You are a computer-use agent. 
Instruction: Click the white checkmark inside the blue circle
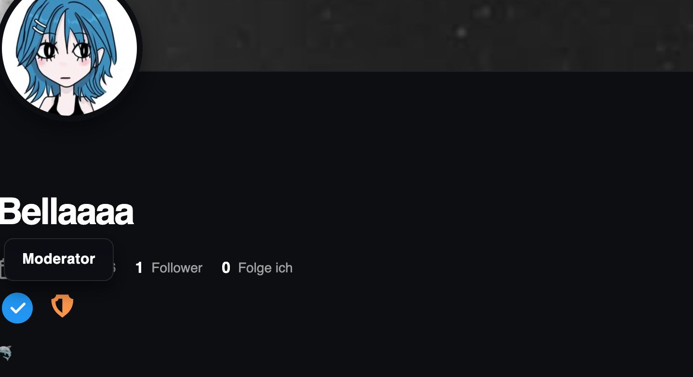pos(18,308)
